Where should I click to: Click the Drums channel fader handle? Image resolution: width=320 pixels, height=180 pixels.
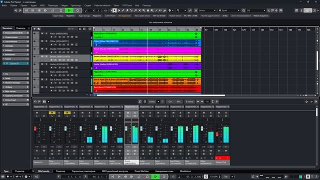click(126, 128)
